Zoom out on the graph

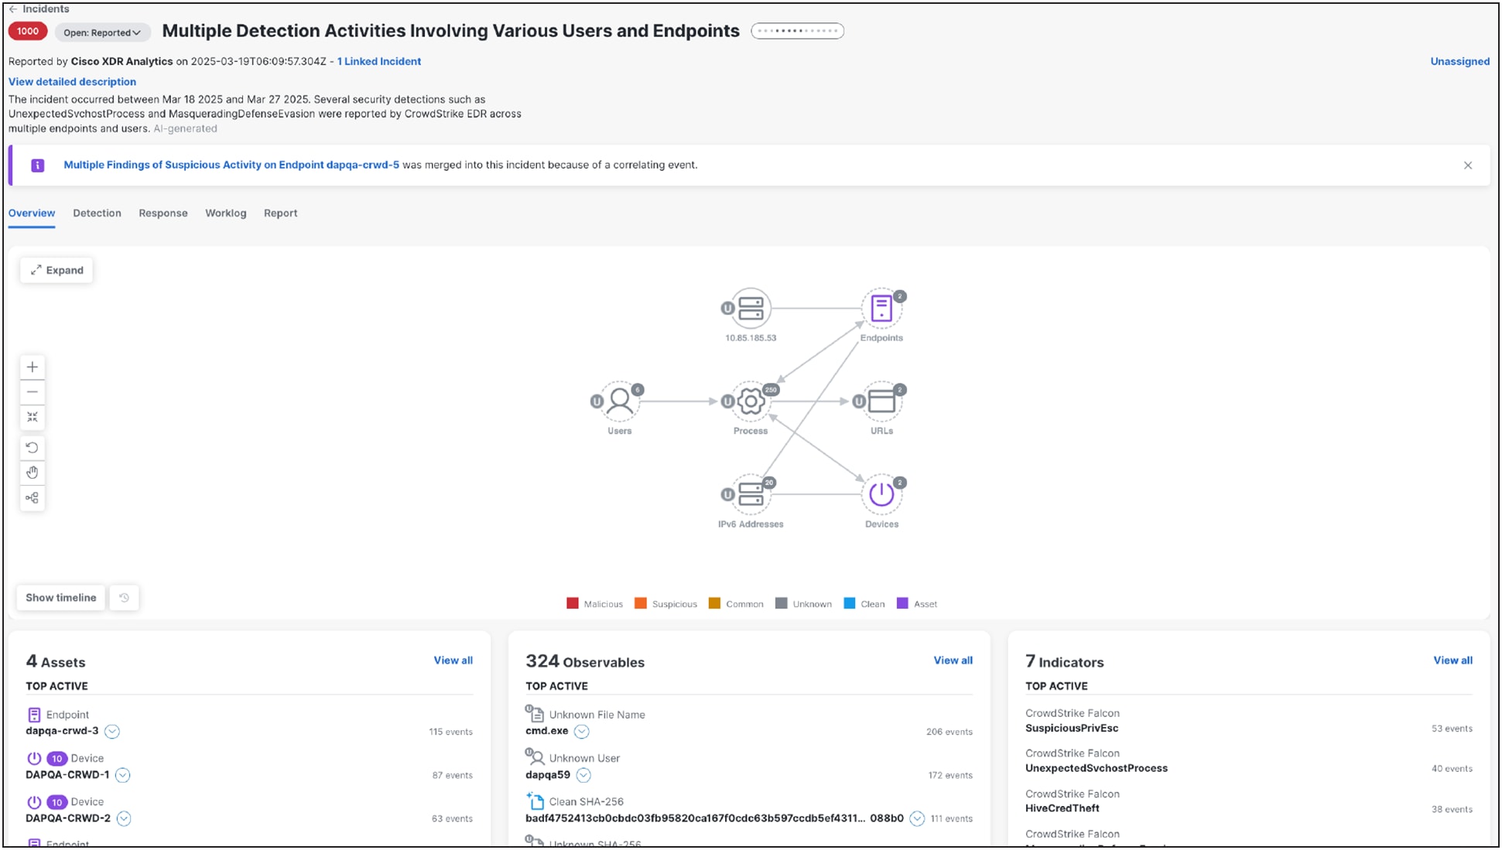(33, 392)
